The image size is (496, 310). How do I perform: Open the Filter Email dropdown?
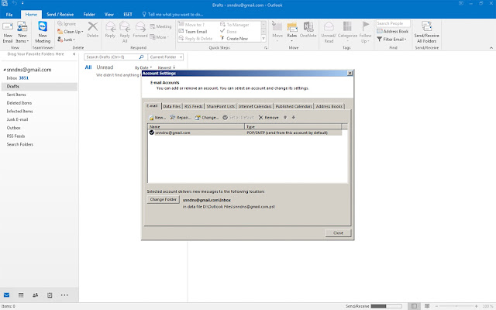click(391, 40)
